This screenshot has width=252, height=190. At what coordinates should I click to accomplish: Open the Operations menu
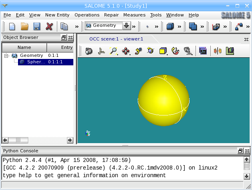pos(87,15)
